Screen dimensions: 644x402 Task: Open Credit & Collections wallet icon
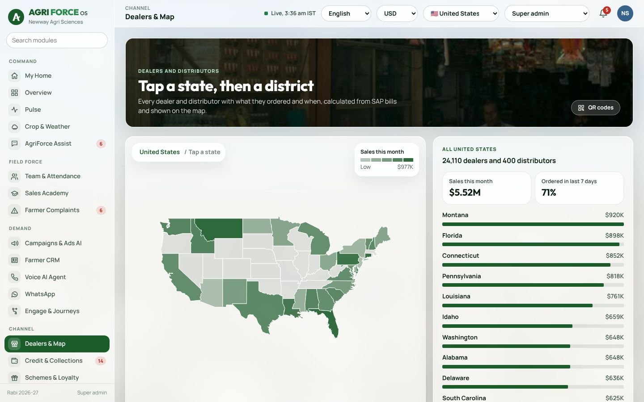(x=15, y=361)
